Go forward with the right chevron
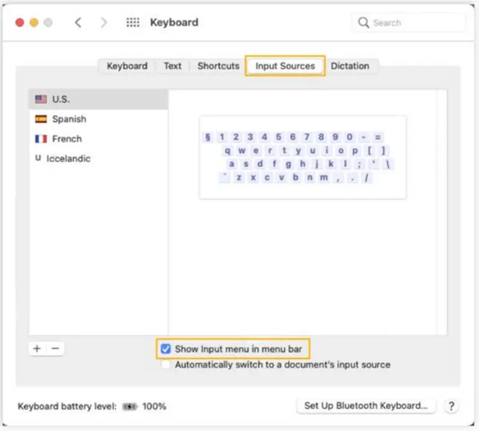This screenshot has width=479, height=431. pyautogui.click(x=104, y=22)
